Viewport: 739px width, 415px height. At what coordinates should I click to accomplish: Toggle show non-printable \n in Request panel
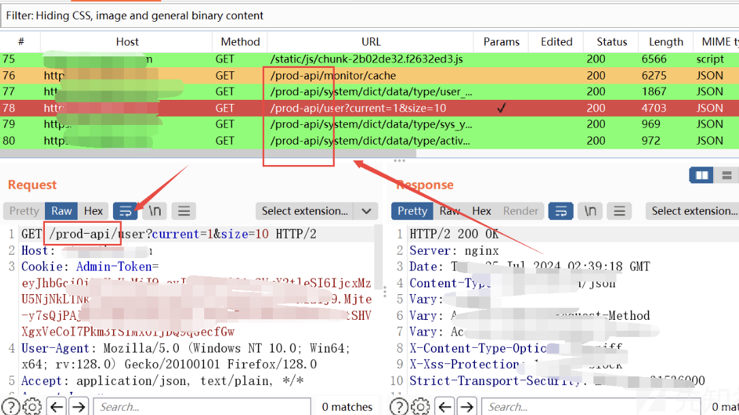pyautogui.click(x=154, y=211)
